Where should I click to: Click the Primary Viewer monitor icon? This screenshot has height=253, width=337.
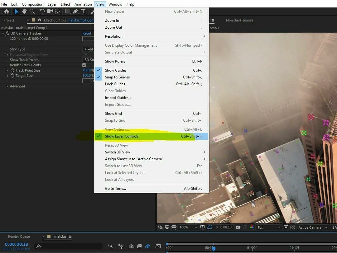coord(167,227)
